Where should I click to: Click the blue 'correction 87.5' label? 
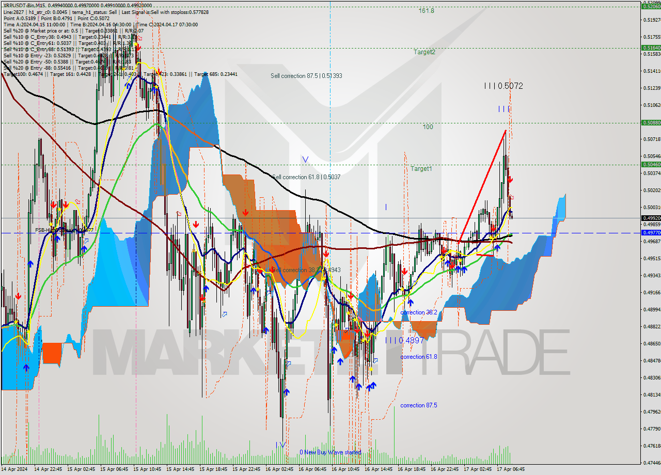[x=419, y=405]
